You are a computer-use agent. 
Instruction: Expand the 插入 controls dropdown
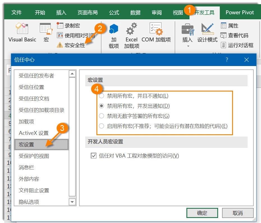coord(188,46)
